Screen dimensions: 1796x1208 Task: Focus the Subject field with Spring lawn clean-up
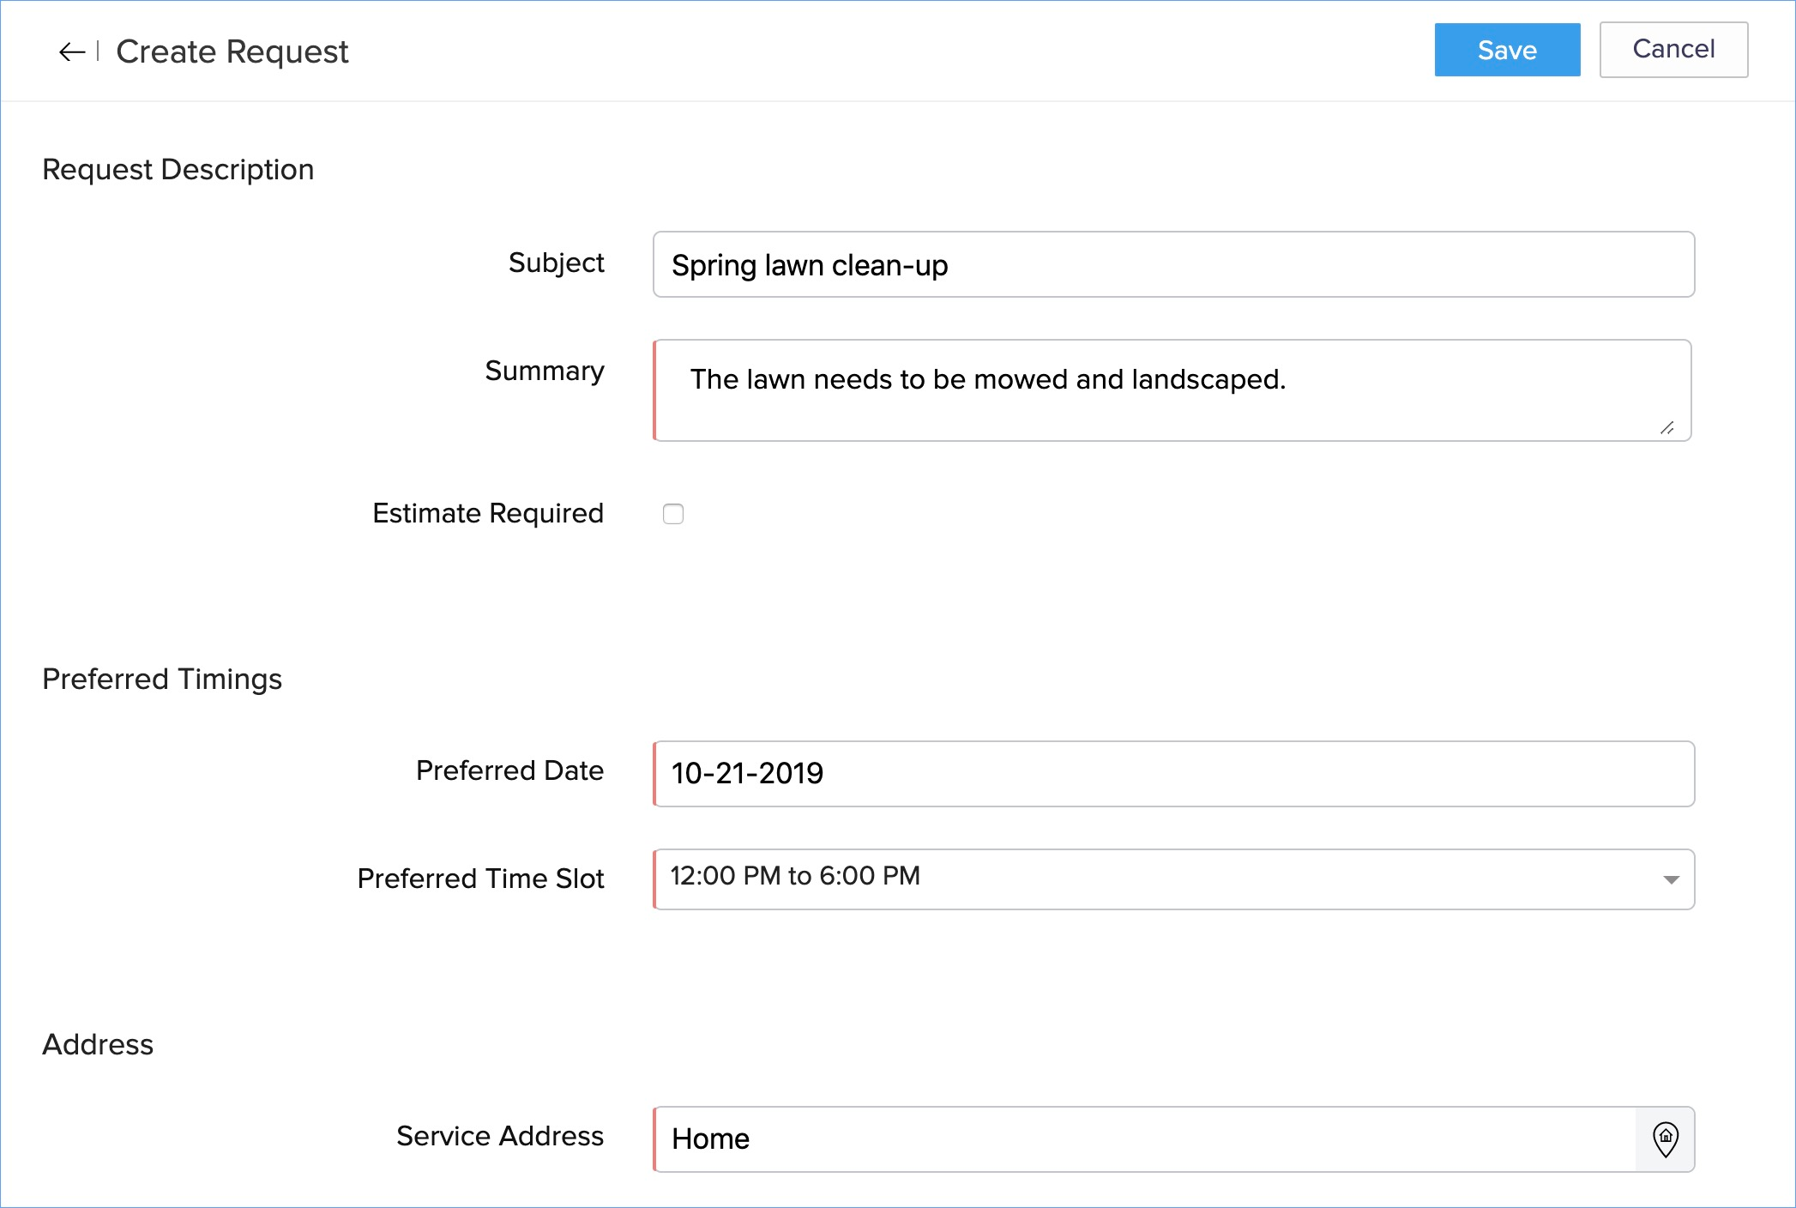tap(1172, 265)
